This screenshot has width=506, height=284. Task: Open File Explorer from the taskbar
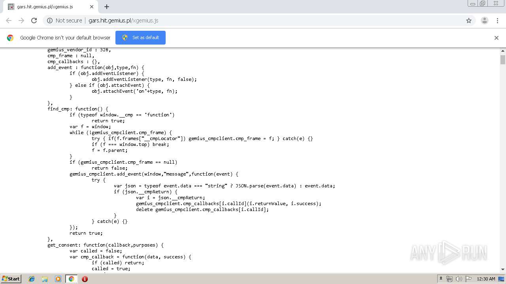click(45, 279)
